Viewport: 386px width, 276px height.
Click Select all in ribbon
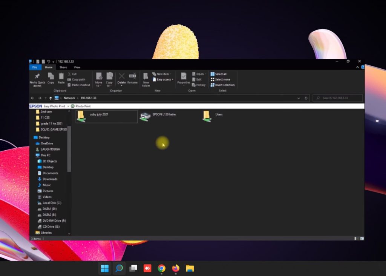(x=220, y=74)
